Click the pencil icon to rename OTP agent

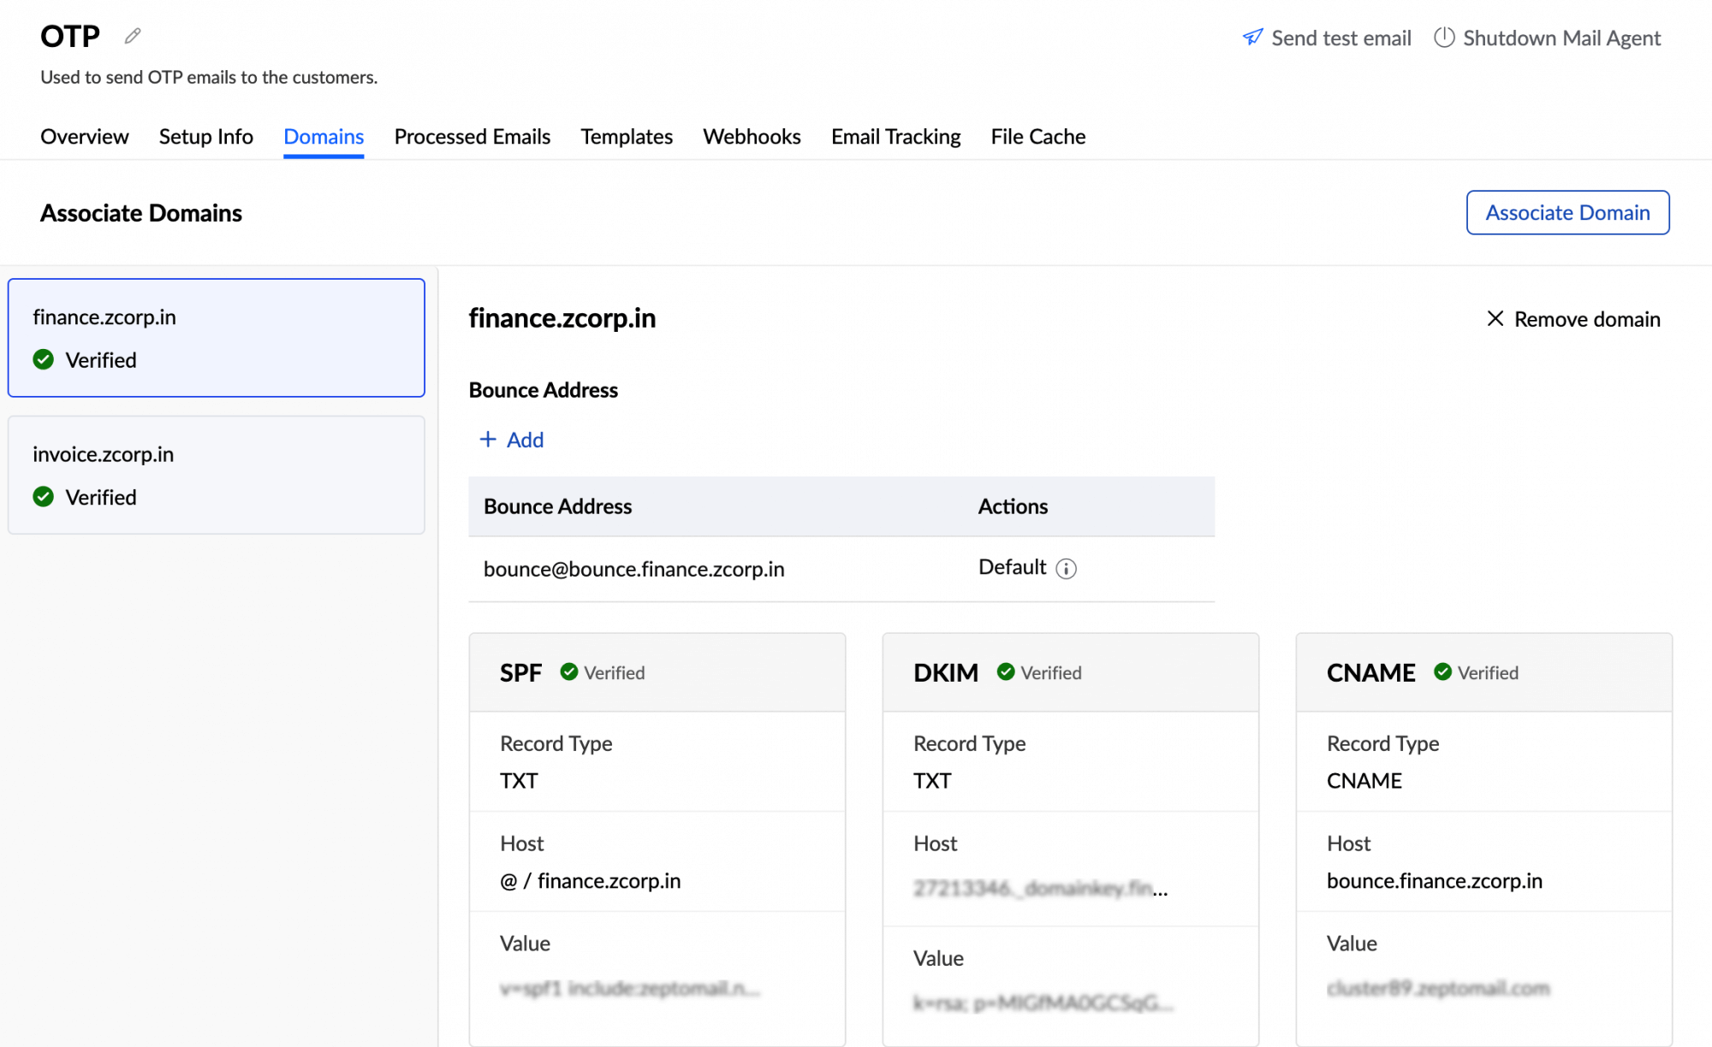[132, 35]
